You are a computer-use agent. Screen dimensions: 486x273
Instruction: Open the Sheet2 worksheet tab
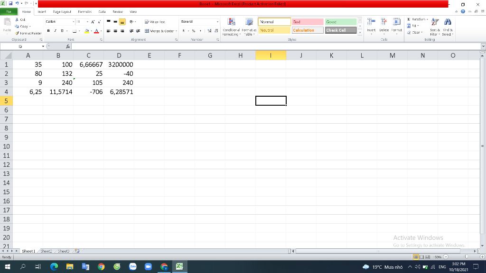tap(46, 251)
